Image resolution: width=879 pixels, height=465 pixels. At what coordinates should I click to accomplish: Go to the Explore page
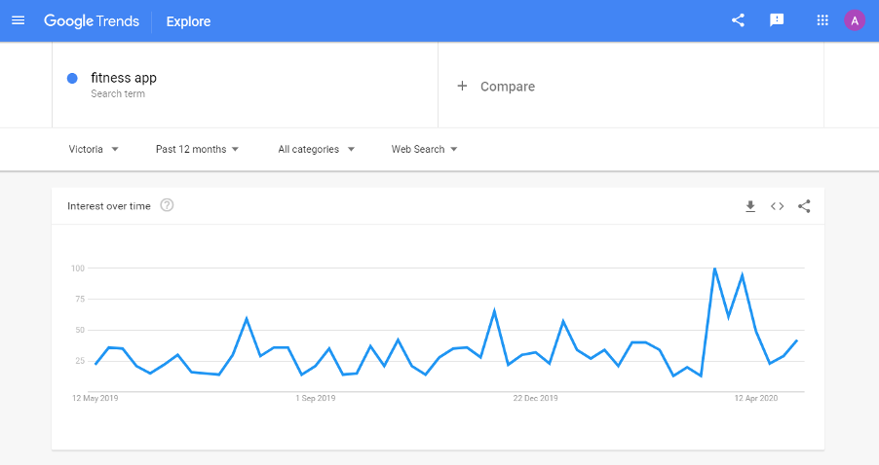coord(188,21)
